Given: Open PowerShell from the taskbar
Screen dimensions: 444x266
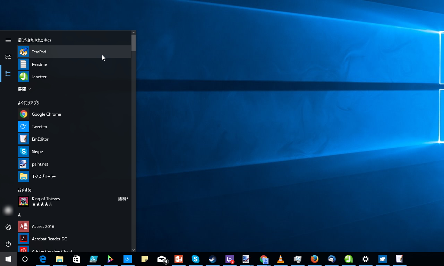Looking at the screenshot, I should coord(94,259).
